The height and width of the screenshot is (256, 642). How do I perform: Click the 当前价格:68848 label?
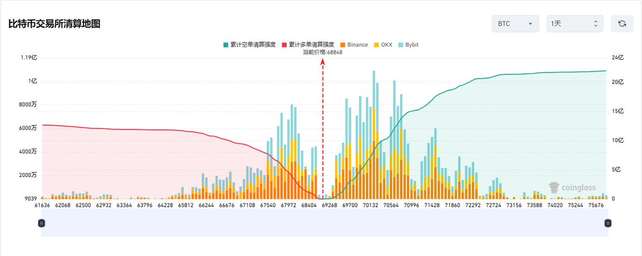point(323,52)
